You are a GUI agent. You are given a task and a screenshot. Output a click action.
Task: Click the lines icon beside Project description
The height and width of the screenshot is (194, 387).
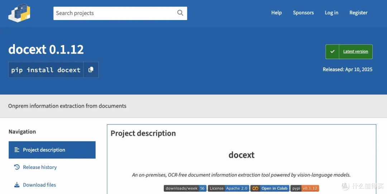[x=16, y=150]
